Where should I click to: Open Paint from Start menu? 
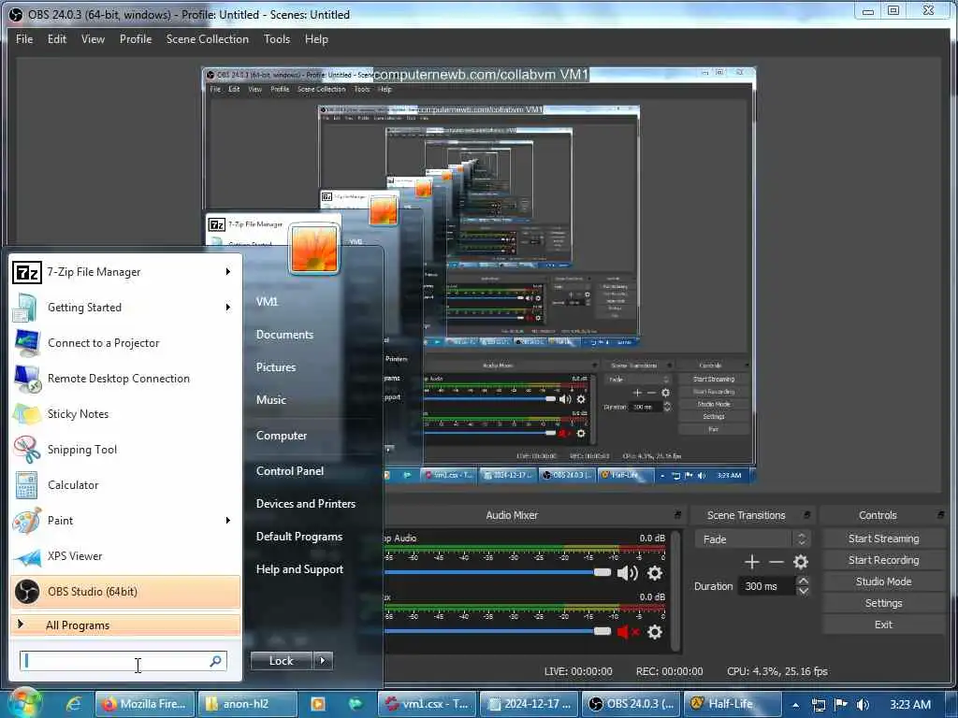(x=125, y=520)
